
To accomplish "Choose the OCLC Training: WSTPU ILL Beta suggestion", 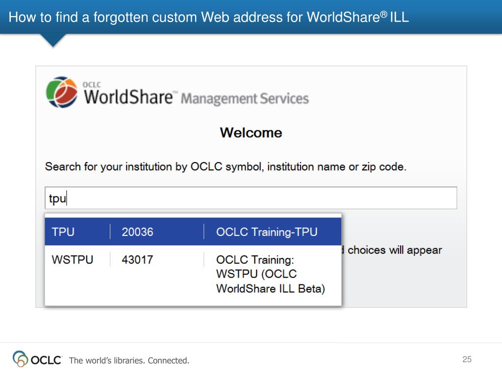I will click(270, 274).
